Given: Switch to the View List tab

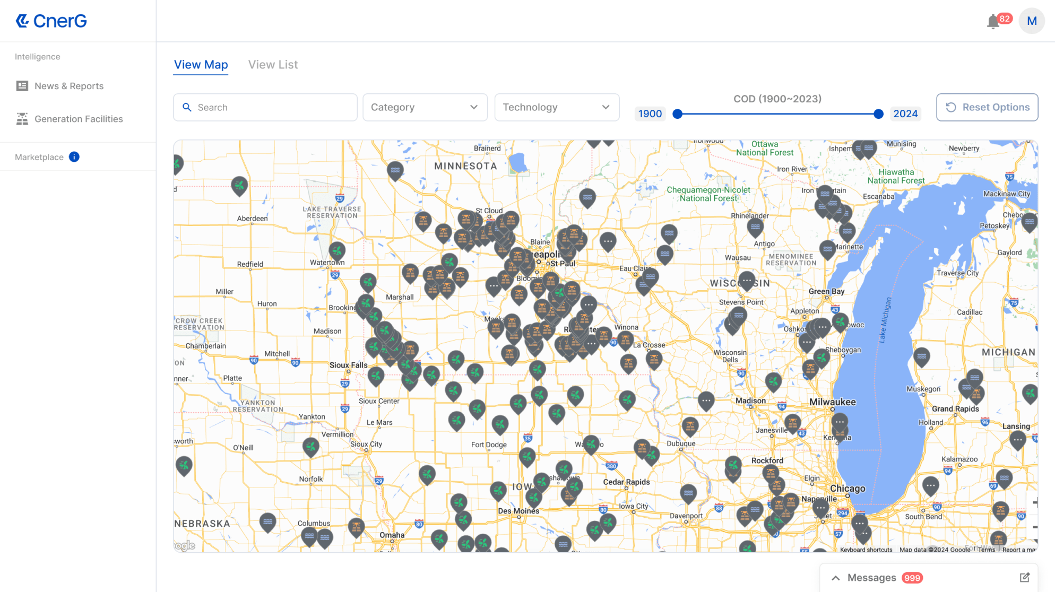Looking at the screenshot, I should coord(273,65).
